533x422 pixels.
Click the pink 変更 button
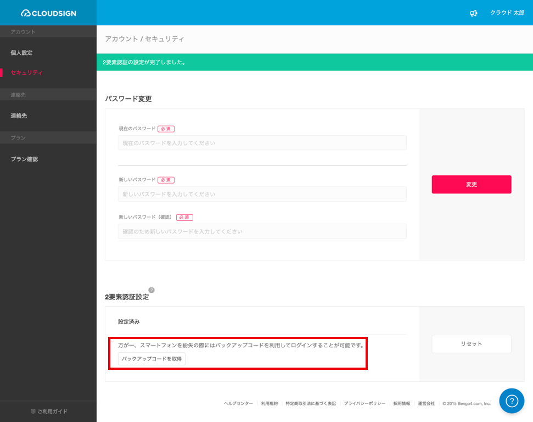coord(472,185)
